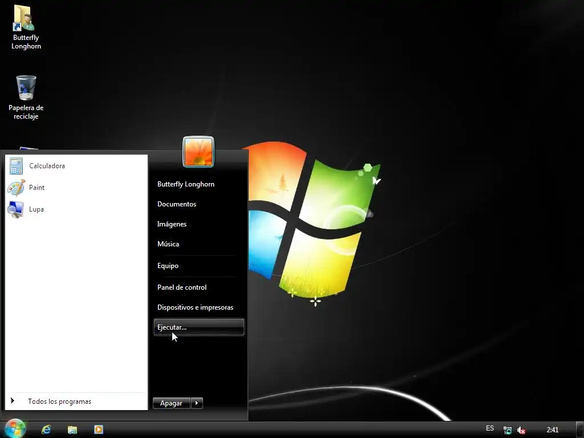Viewport: 584px width, 438px height.
Task: Launch Paint from its palette icon
Action: (x=16, y=187)
